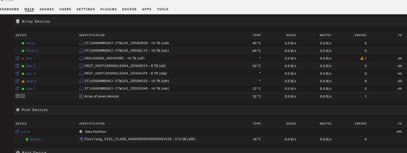Switch to the Docker tab
This screenshot has height=153, width=407.
click(x=129, y=9)
